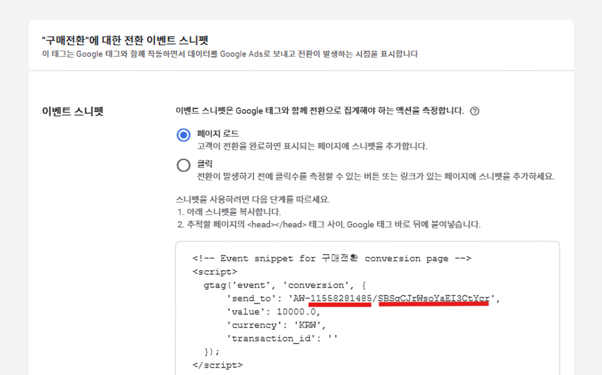Screen dimensions: 602x375
Task: Click the Event snippet comment line
Action: 332,258
